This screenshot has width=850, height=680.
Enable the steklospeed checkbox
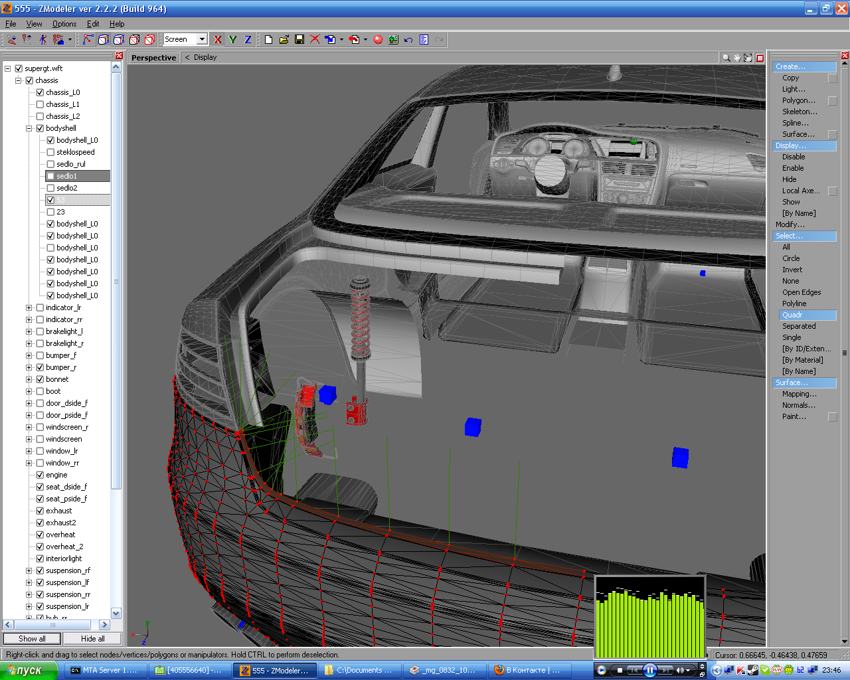pos(50,152)
